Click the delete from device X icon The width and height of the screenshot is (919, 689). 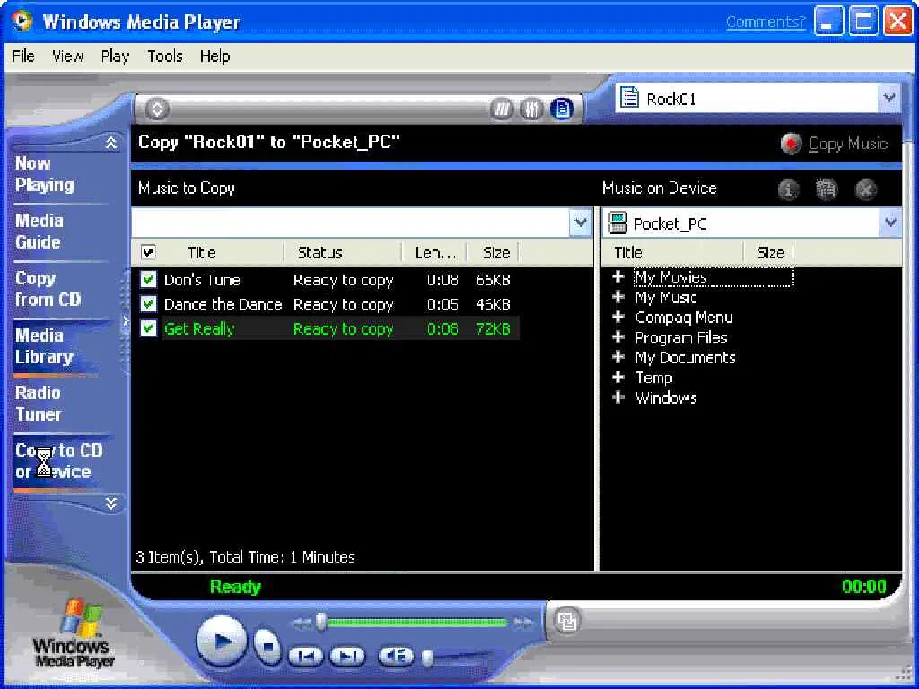(866, 189)
